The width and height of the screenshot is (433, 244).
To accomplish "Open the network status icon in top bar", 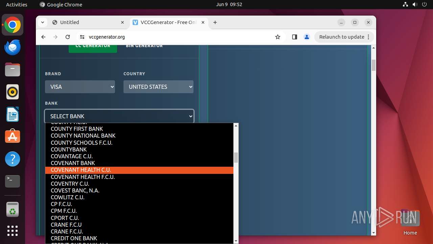I will tap(406, 4).
